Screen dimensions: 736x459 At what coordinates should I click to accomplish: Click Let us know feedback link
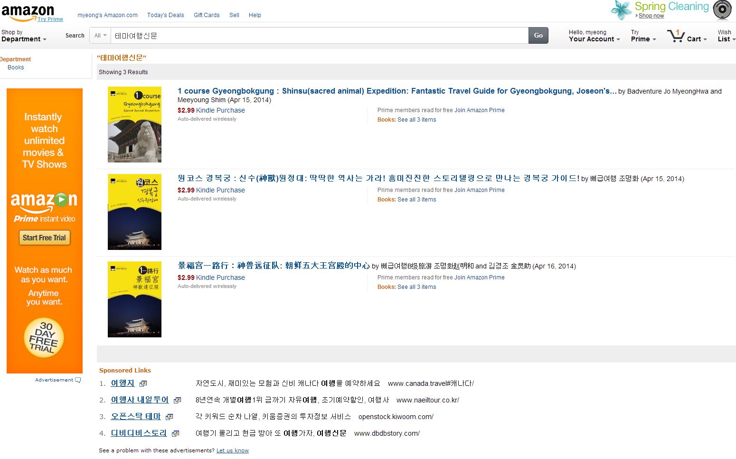click(x=233, y=450)
